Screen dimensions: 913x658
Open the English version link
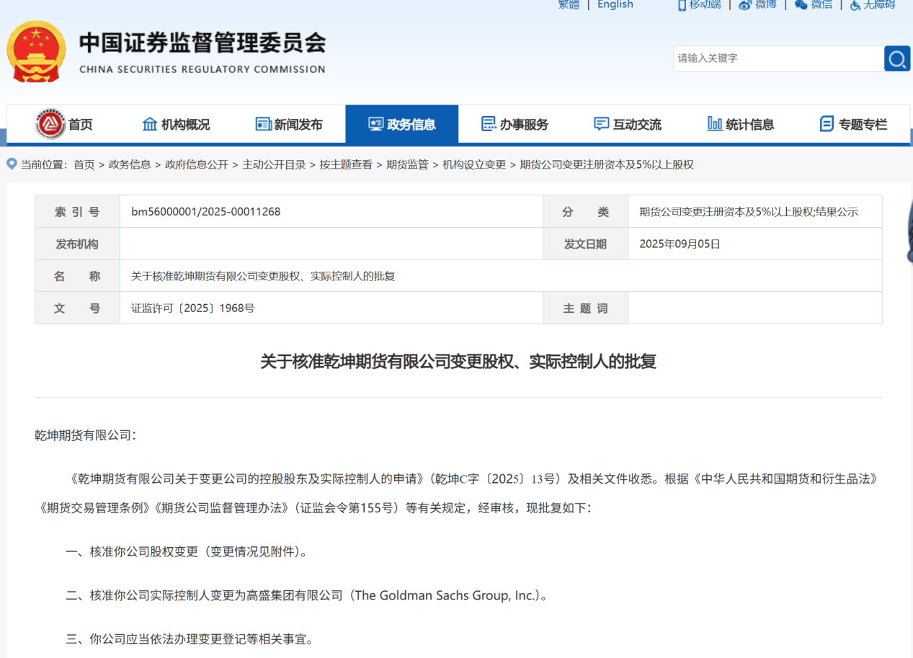point(615,5)
